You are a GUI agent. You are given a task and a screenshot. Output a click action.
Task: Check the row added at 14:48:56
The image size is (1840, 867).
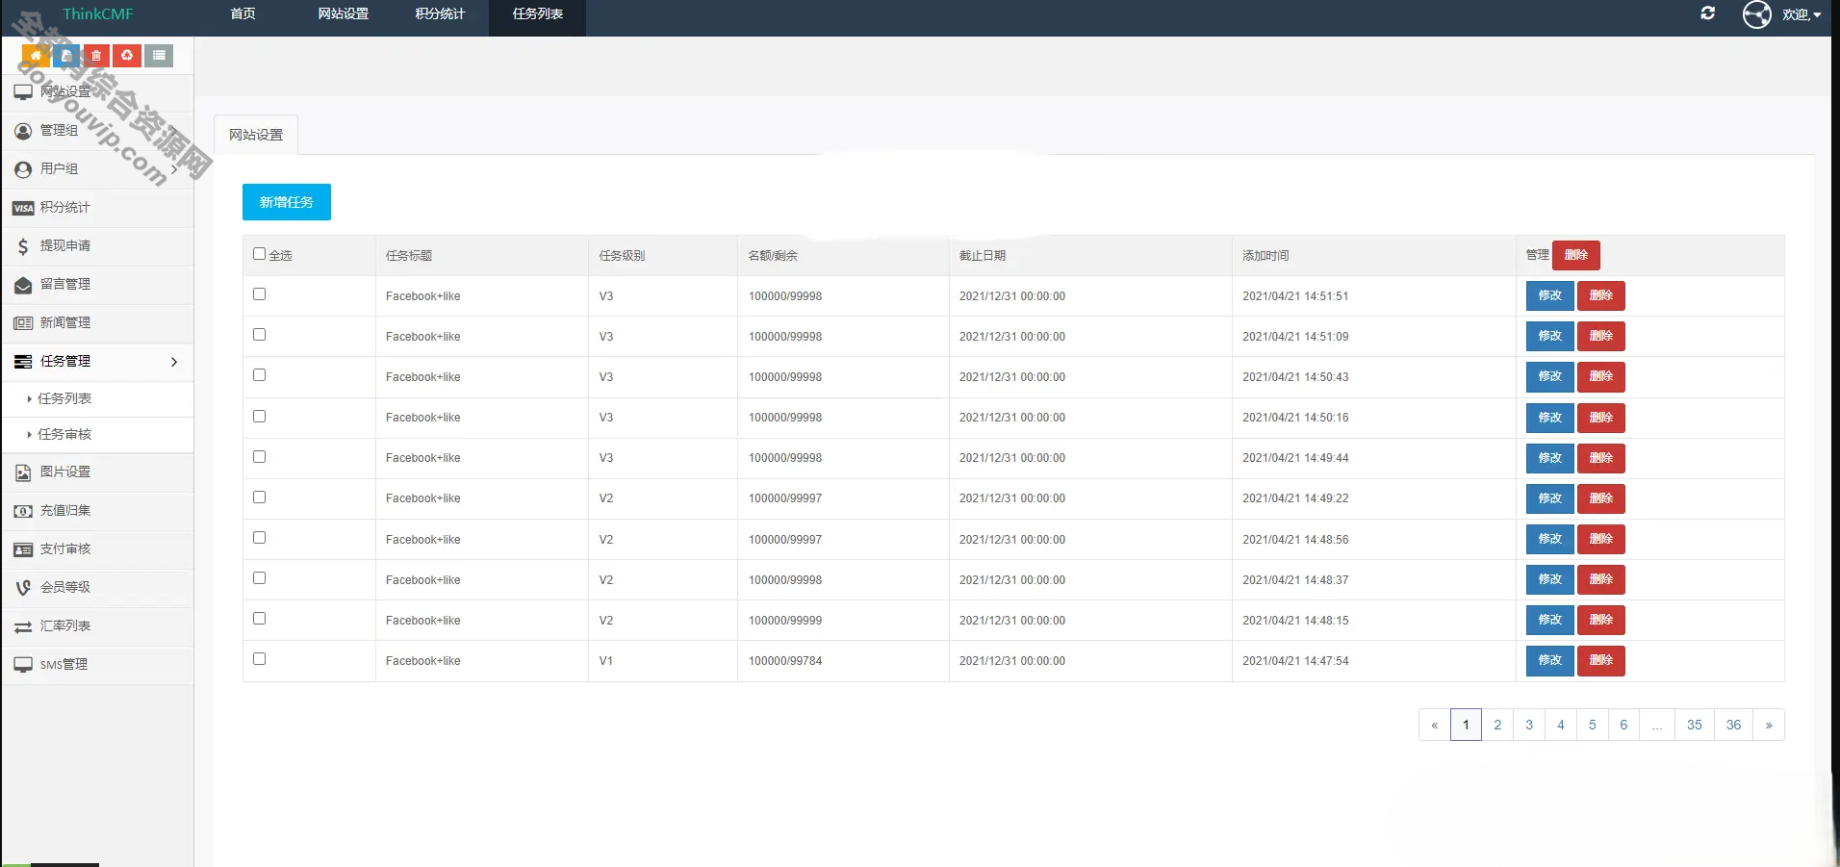259,538
